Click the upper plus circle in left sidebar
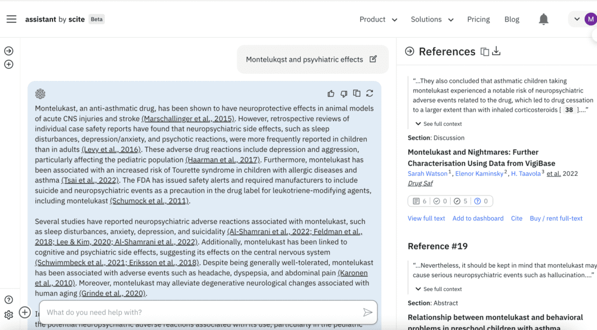The image size is (597, 330). point(9,64)
